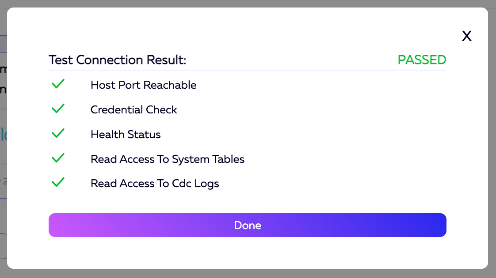Click the blue text hidden behind dialog's left edge
496x278 pixels.
[x=3, y=135]
